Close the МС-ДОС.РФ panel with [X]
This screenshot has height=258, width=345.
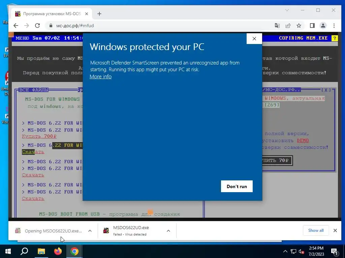pos(326,90)
